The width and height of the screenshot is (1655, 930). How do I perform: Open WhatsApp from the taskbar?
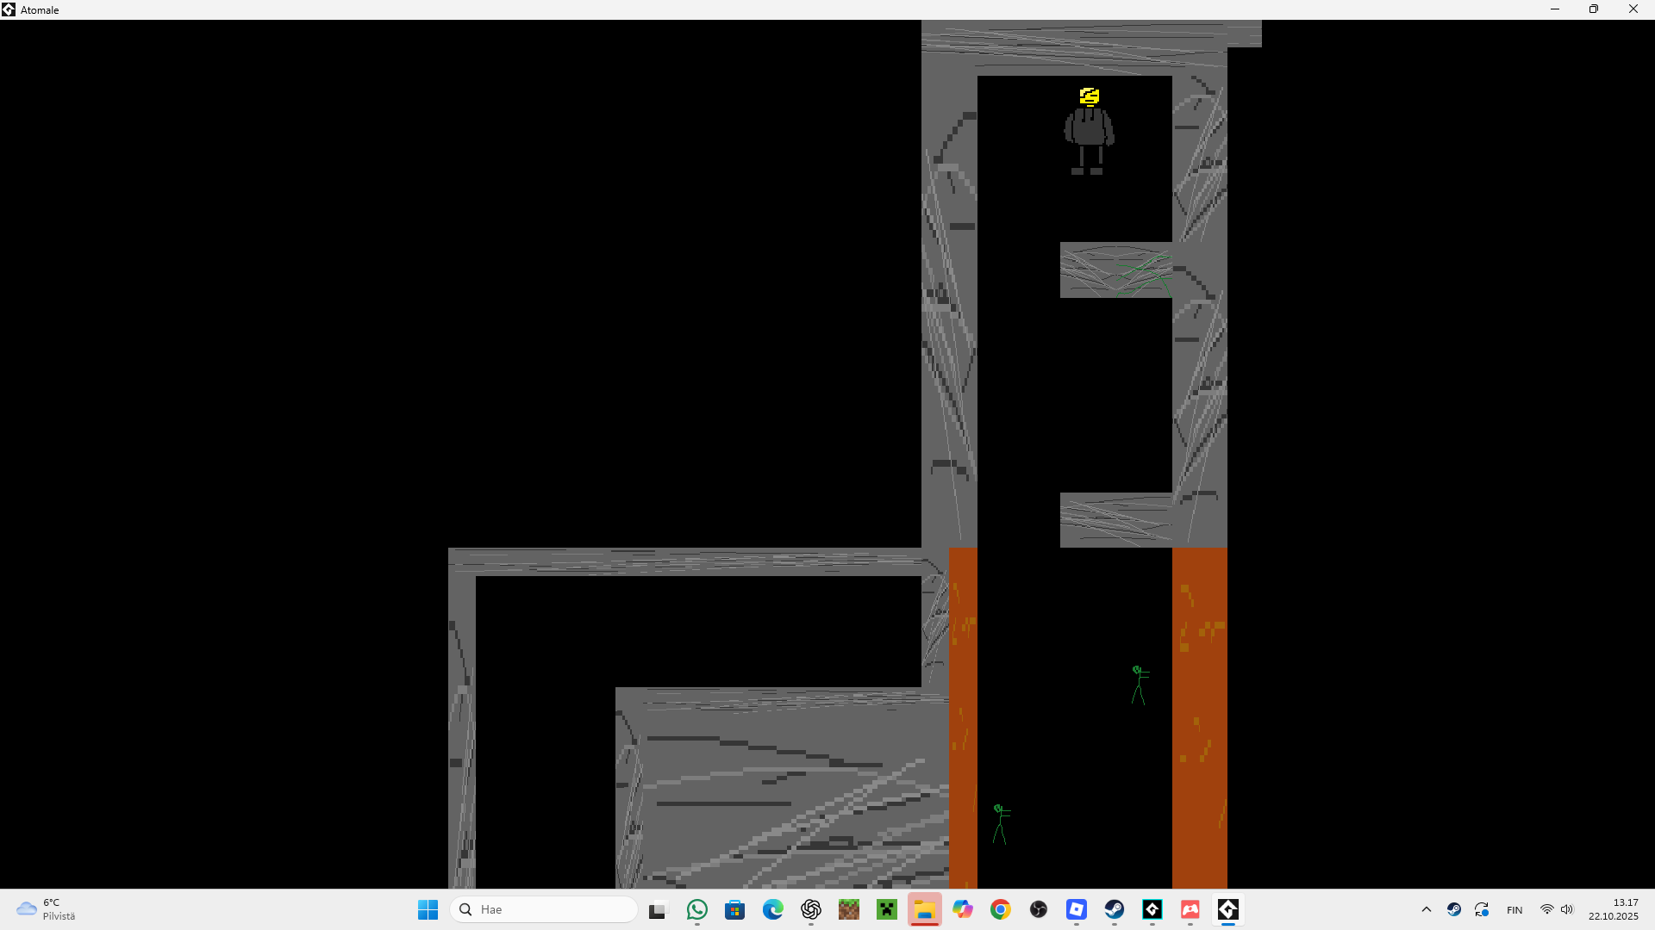coord(696,909)
